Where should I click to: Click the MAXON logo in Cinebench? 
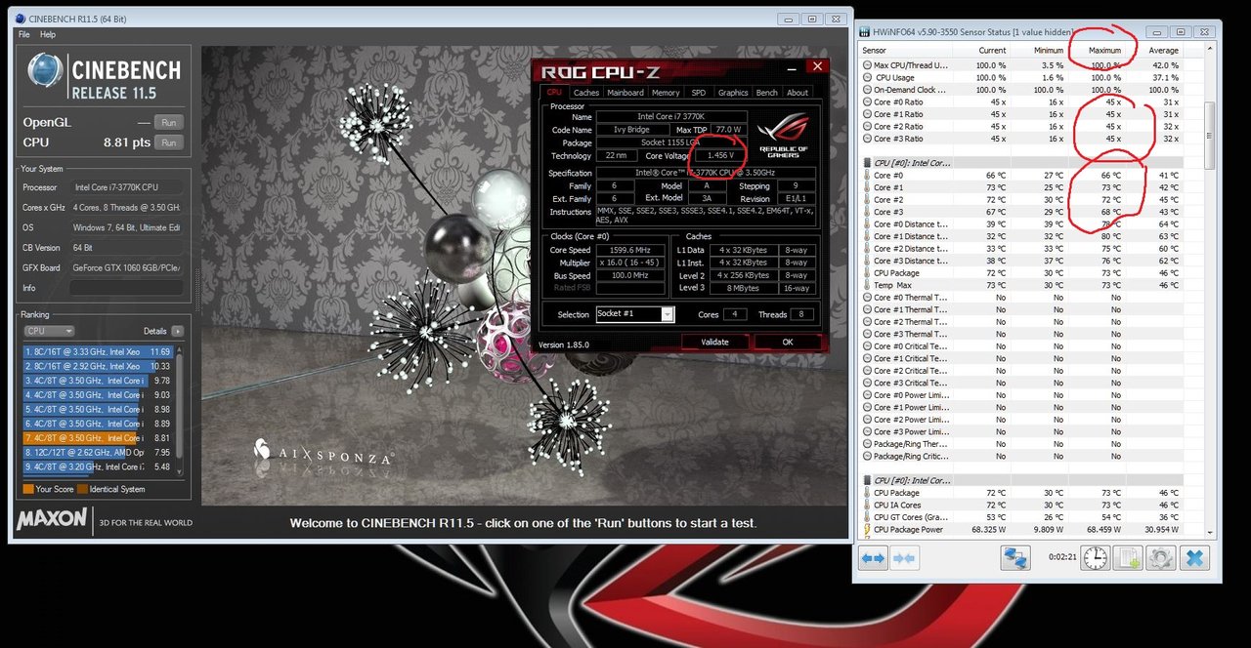(52, 519)
